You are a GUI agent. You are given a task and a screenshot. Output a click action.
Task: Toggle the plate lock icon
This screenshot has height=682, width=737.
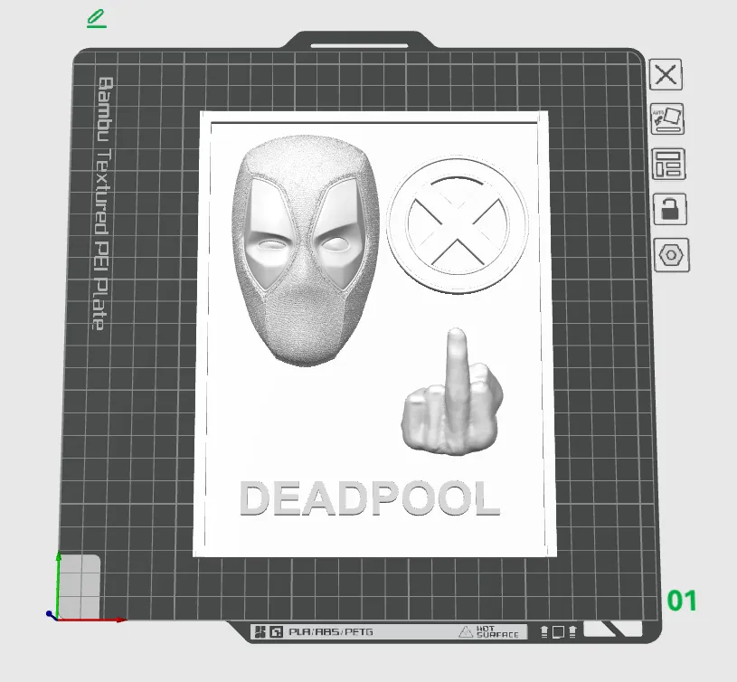[670, 209]
